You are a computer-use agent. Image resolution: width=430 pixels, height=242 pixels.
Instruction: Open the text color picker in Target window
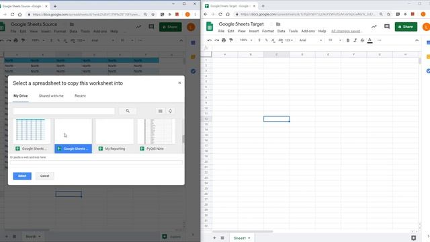tap(370, 40)
